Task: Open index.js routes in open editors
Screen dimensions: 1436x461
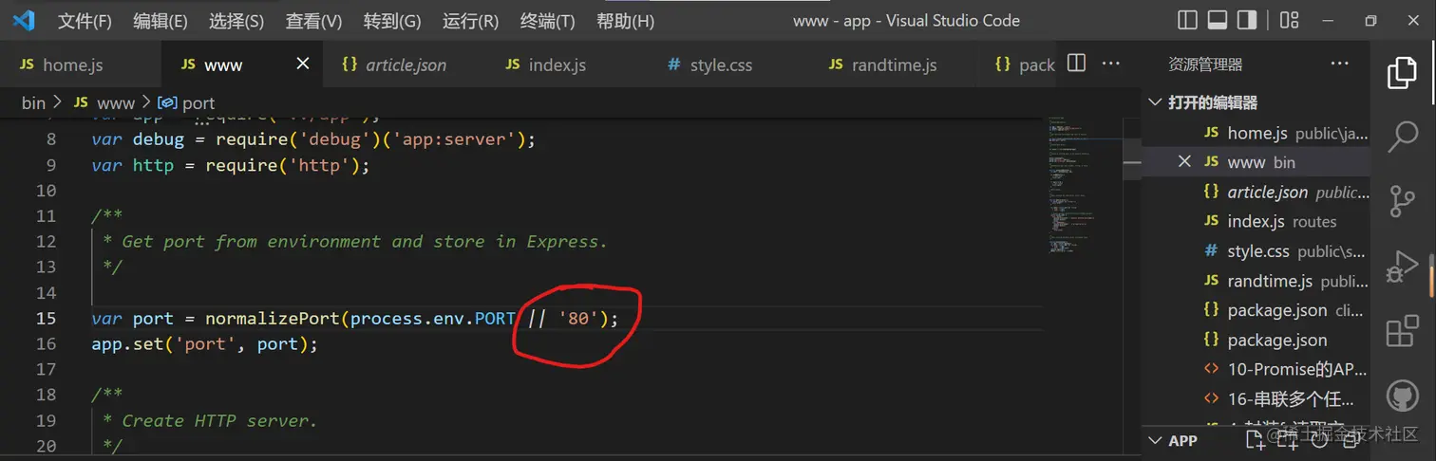Action: coord(1256,221)
